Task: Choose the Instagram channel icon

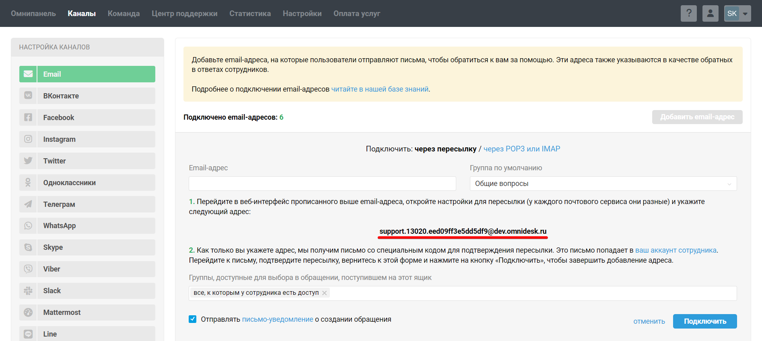Action: (28, 139)
